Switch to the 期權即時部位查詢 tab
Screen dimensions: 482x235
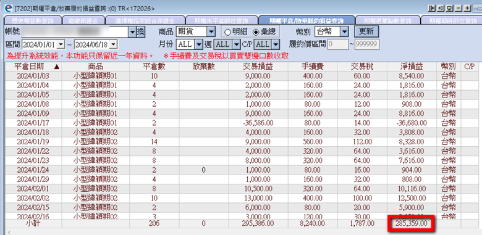point(451,21)
